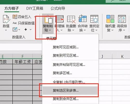Choose 复制可见区域到... from the menu

click(66, 47)
